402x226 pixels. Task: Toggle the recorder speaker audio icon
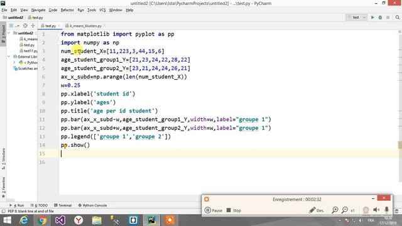(376, 210)
